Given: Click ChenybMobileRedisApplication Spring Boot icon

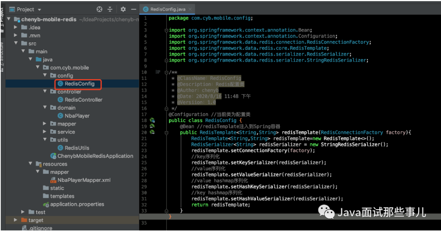Looking at the screenshot, I should 53,156.
